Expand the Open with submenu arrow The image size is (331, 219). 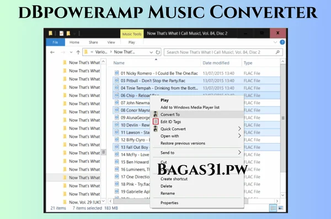239,136
